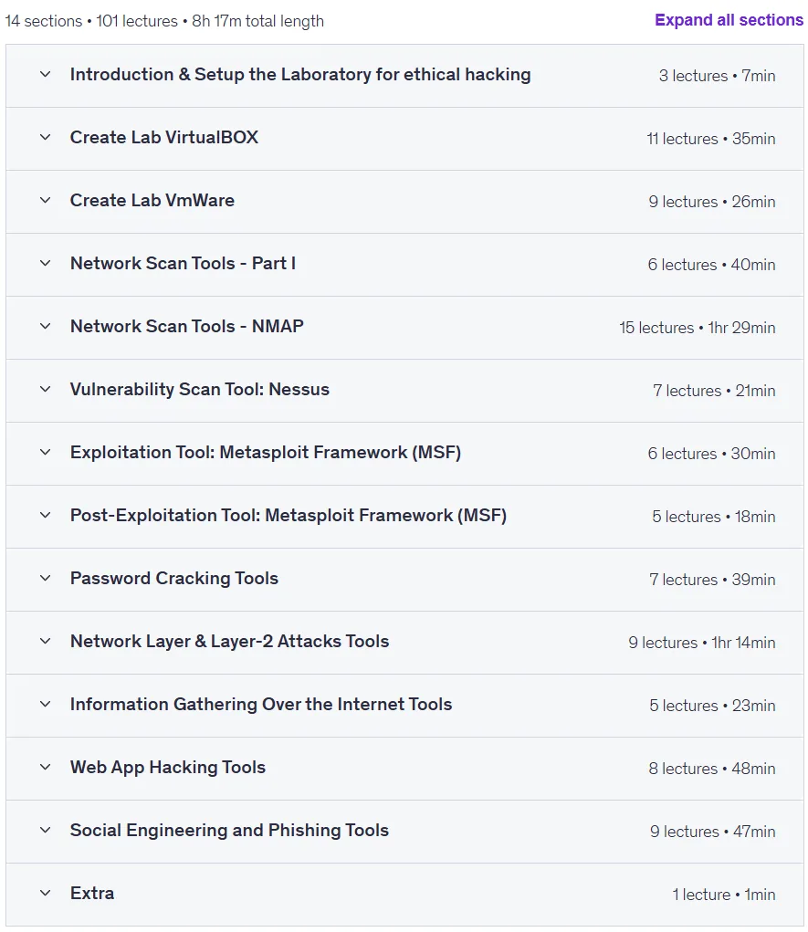808x932 pixels.
Task: Toggle chevron beside Network Scan Tools - NMAP
Action: (x=45, y=326)
